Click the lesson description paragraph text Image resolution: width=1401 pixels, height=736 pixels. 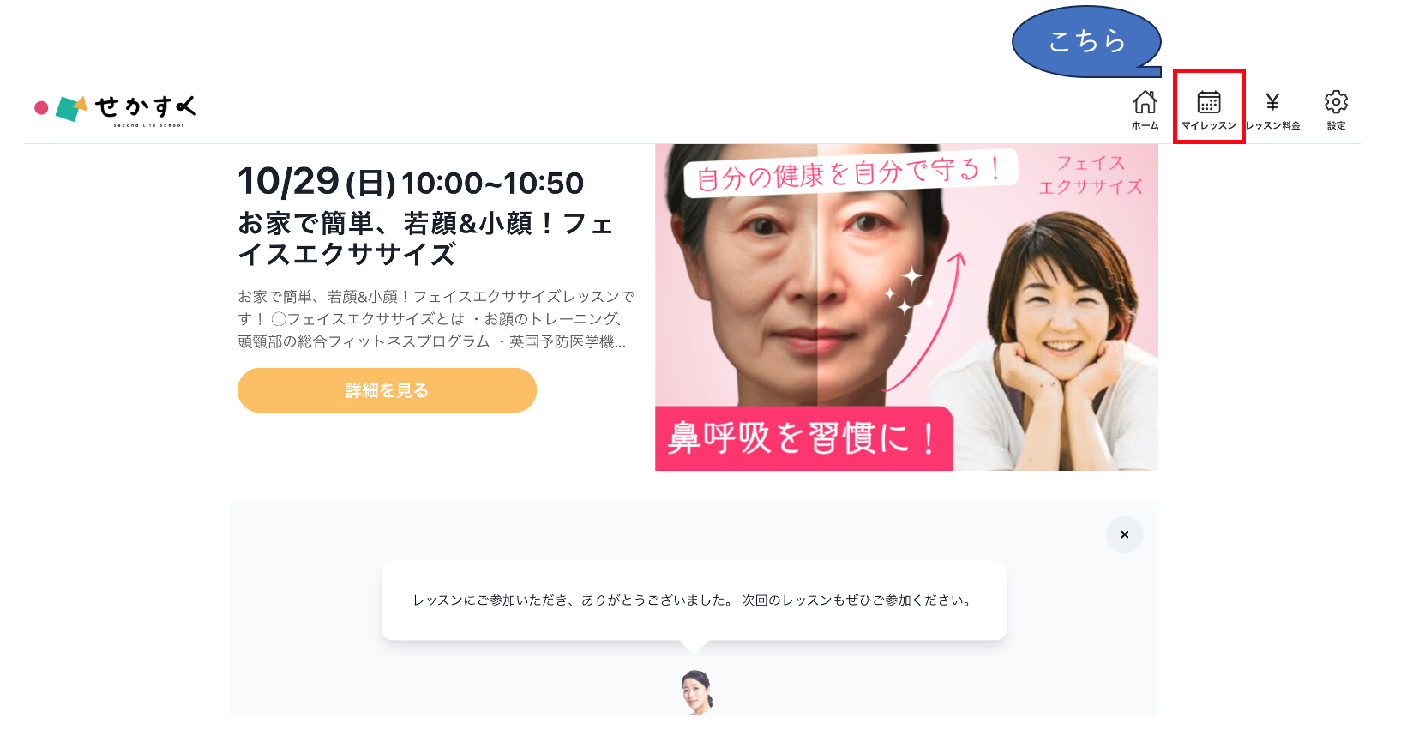tap(436, 319)
